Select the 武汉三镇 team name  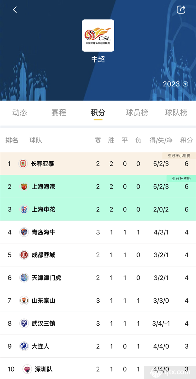[43, 323]
